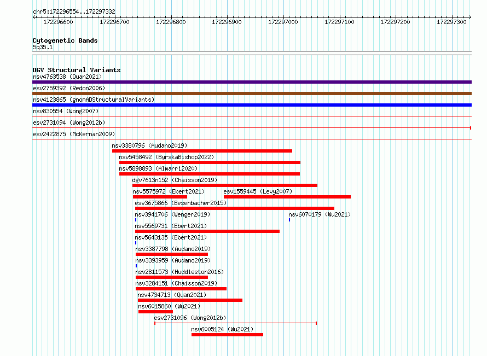Image resolution: width=487 pixels, height=356 pixels.
Task: Select the red bar under nsv5458492
Action: tap(210, 162)
